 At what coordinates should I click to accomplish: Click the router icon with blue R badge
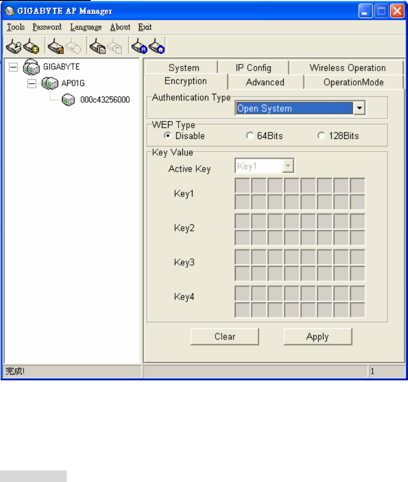(x=139, y=46)
